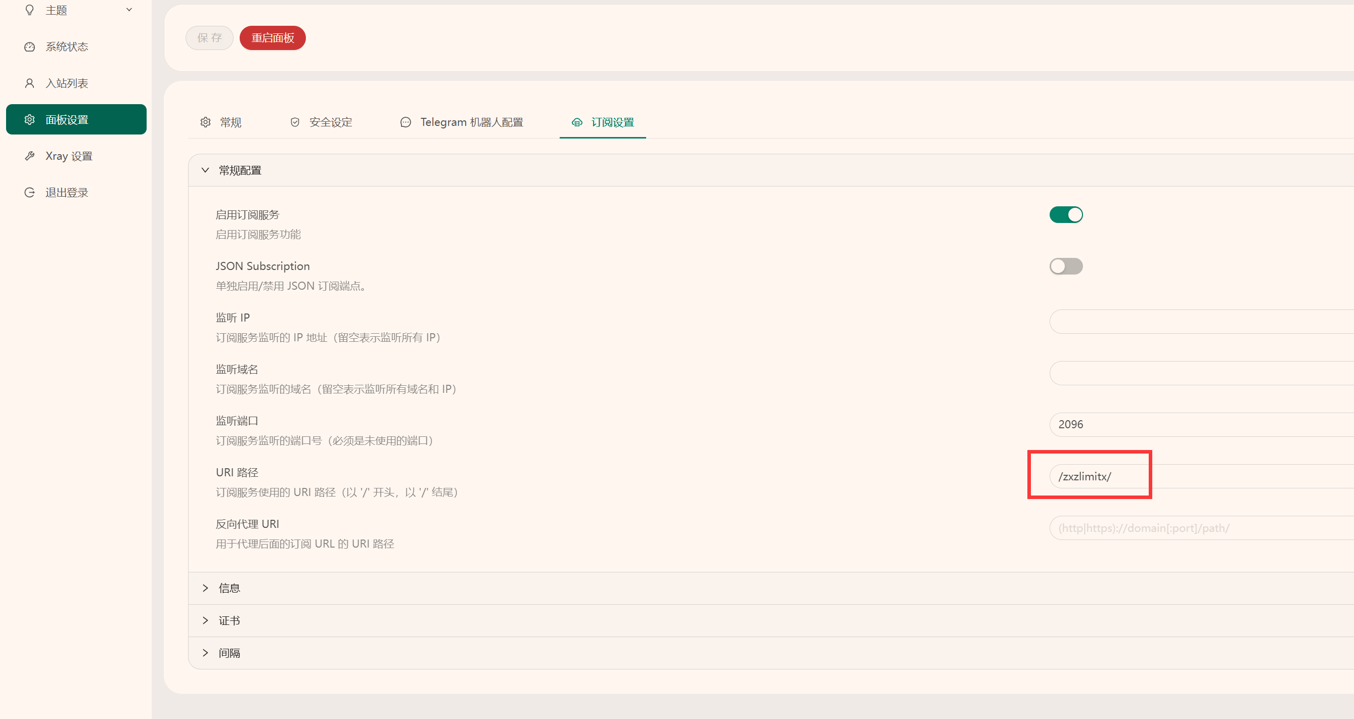
Task: Expand the 证书 section
Action: pos(771,620)
